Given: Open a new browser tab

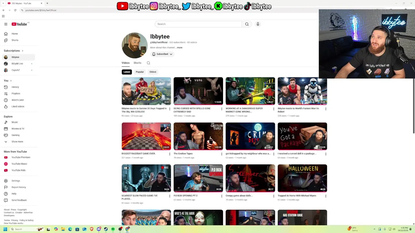Looking at the screenshot, I should pos(47,3).
